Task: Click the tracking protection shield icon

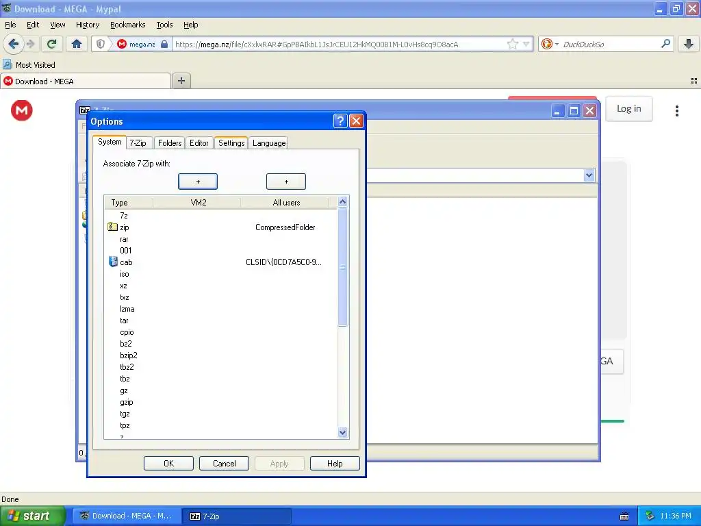Action: coord(101,44)
